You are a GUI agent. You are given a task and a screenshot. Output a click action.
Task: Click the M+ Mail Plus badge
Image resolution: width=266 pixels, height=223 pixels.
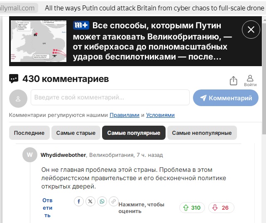point(81,25)
